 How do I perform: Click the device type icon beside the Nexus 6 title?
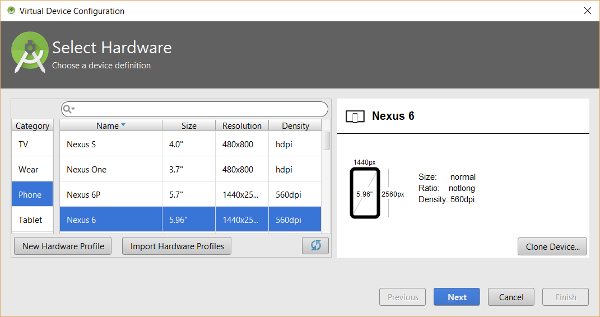point(355,116)
